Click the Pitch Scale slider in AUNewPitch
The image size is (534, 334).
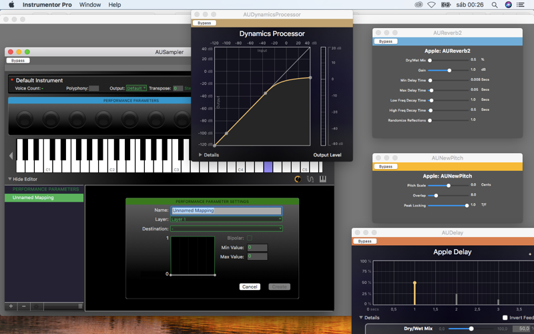(x=449, y=186)
